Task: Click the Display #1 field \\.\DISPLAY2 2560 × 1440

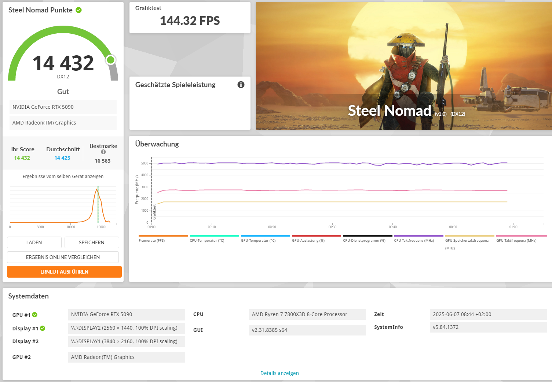Action: tap(127, 328)
